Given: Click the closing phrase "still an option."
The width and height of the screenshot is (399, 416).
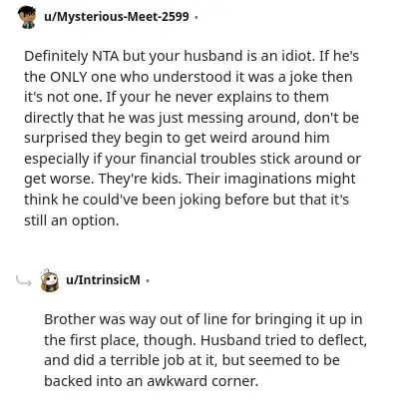Looking at the screenshot, I should 71,220.
